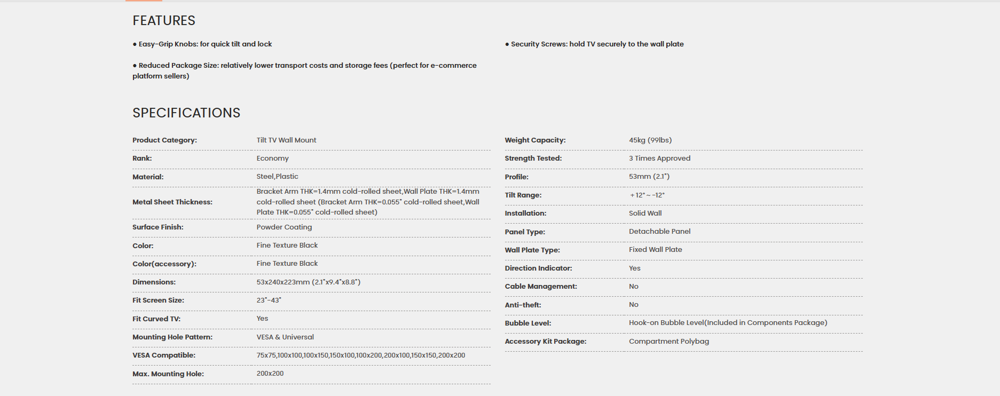Click the Reduced Package Size feature paragraph
1000x396 pixels.
(304, 71)
